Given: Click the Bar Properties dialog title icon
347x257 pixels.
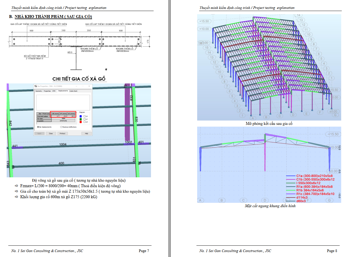Looking at the screenshot, I should (36, 86).
